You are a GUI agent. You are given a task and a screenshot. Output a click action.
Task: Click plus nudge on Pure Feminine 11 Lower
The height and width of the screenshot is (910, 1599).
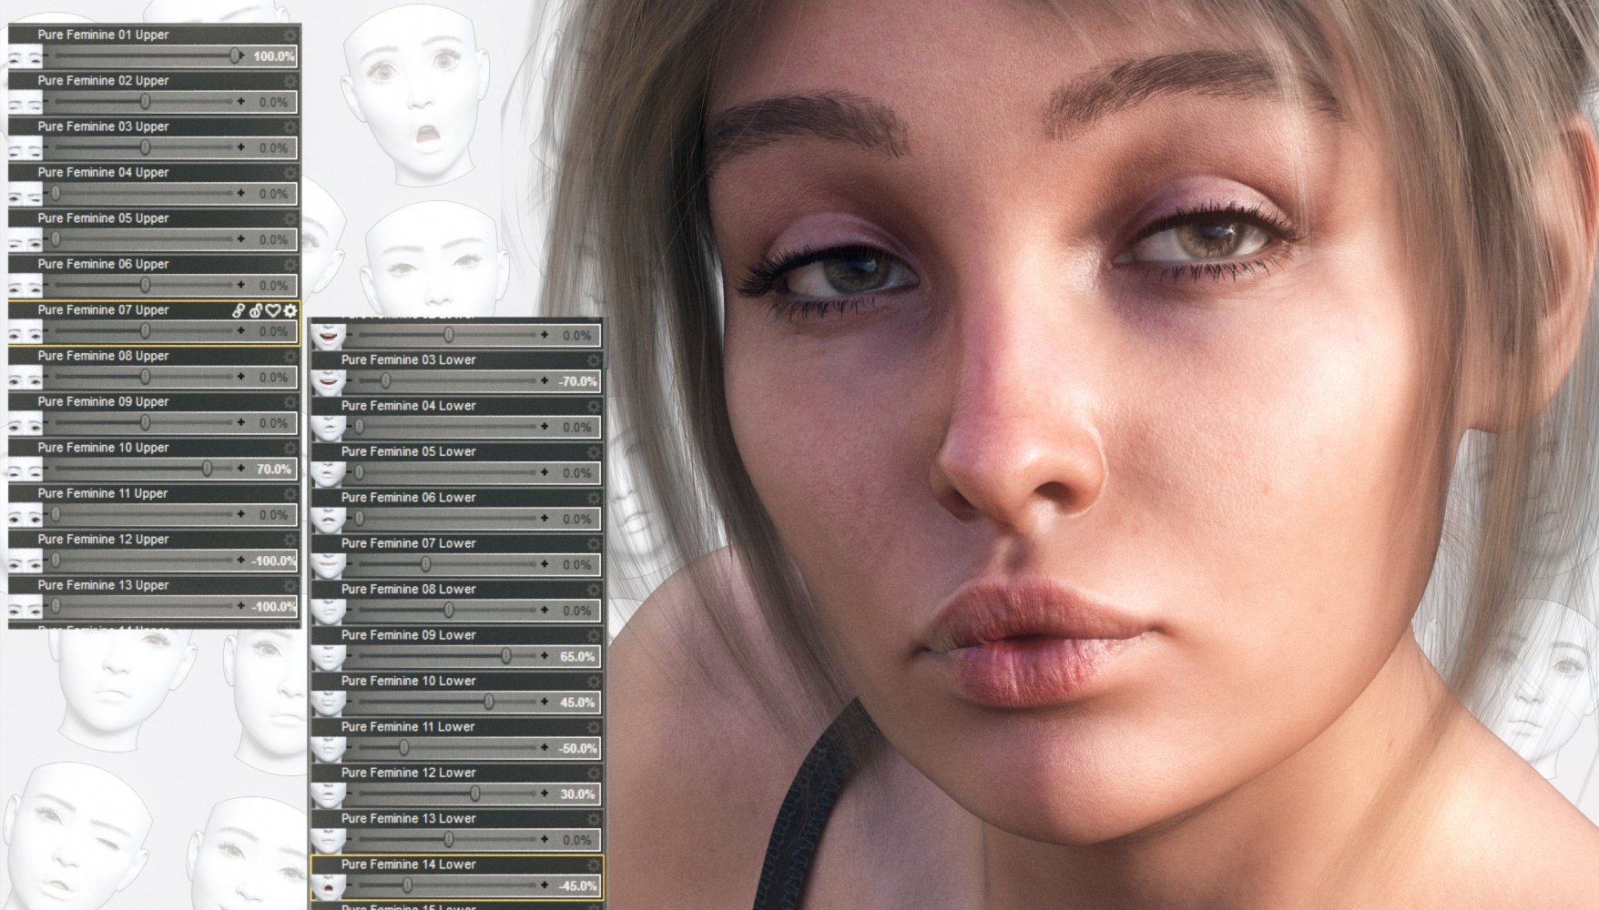pyautogui.click(x=545, y=747)
